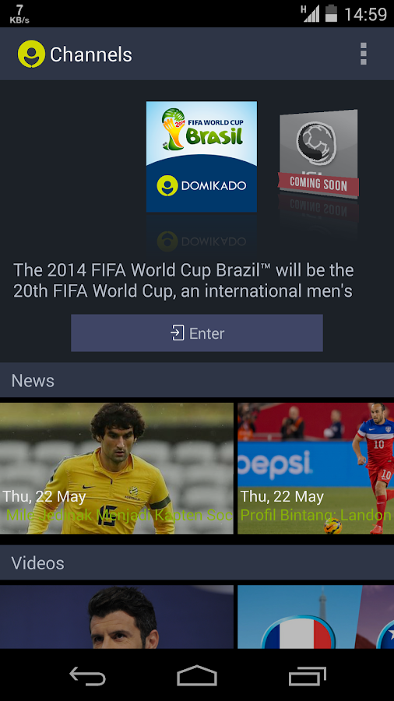Tap the mobile signal strength icon

(311, 13)
